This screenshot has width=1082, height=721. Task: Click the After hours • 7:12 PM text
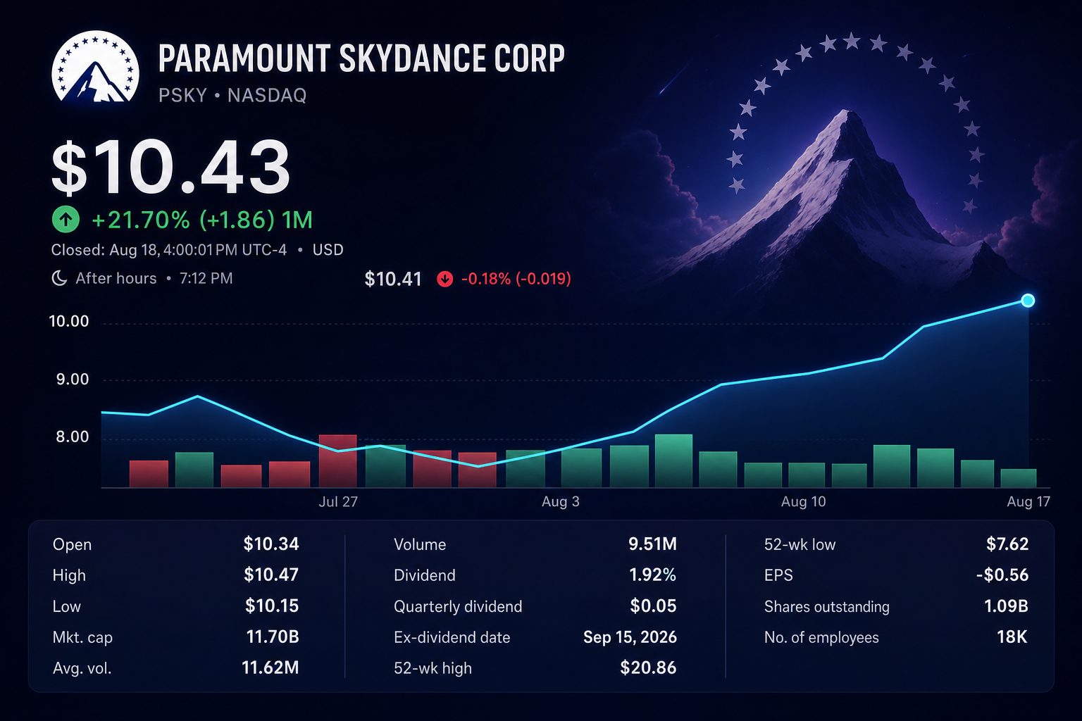click(x=154, y=278)
